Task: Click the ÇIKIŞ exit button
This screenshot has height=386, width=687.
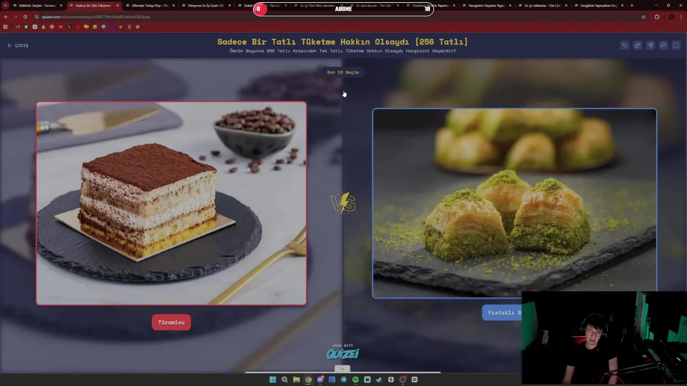Action: [x=18, y=46]
